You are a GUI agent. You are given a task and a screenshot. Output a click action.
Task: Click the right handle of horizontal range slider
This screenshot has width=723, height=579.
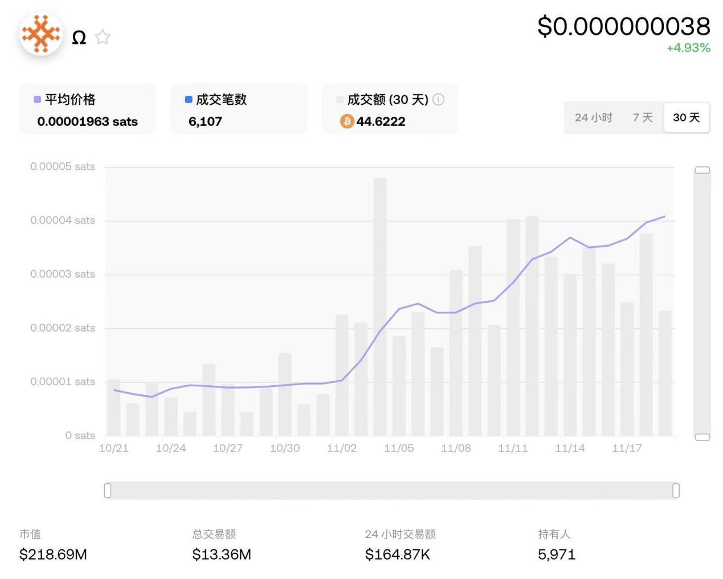point(676,490)
